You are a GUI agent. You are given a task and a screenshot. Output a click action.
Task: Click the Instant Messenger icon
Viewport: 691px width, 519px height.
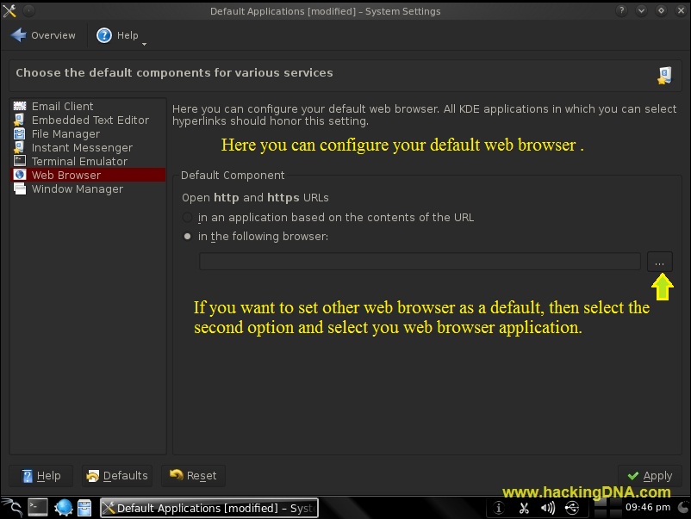[x=21, y=147]
